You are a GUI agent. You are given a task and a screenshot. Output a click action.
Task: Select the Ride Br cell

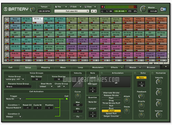(x=15, y=55)
